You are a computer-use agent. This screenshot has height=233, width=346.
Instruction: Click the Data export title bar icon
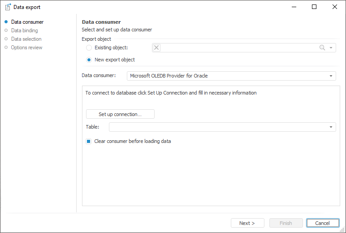(x=8, y=7)
